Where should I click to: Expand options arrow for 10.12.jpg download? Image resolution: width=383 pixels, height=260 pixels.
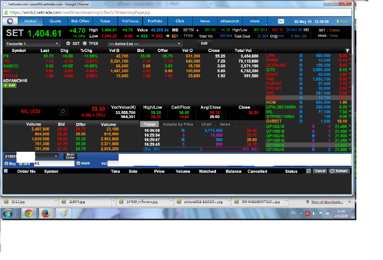[56, 202]
